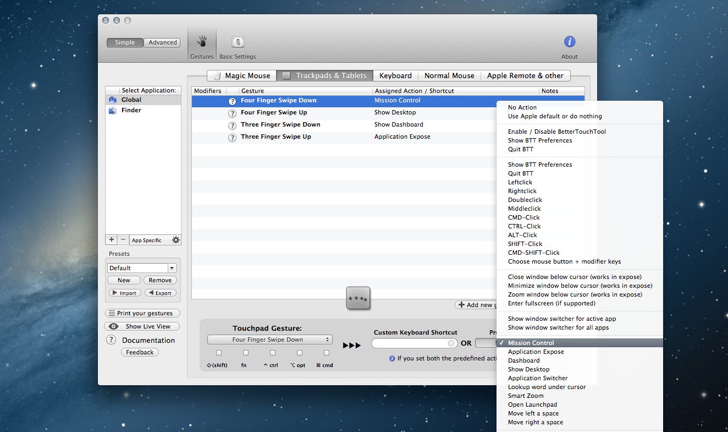Click the help icon beside Three Finger Swipe Up
728x432 pixels.
pyautogui.click(x=232, y=138)
